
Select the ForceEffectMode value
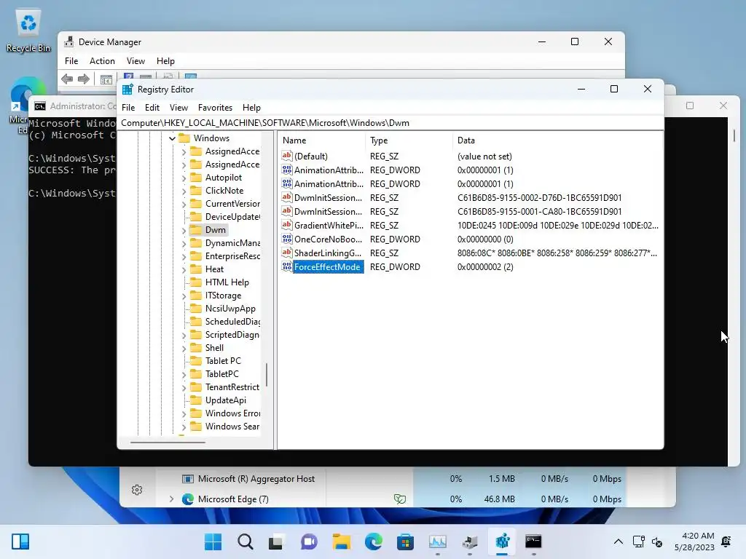point(327,266)
